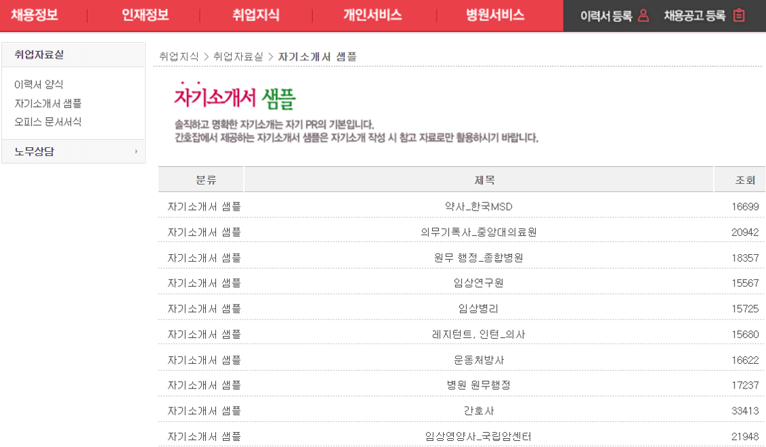Click the 채용공고 등록 link

pos(694,16)
